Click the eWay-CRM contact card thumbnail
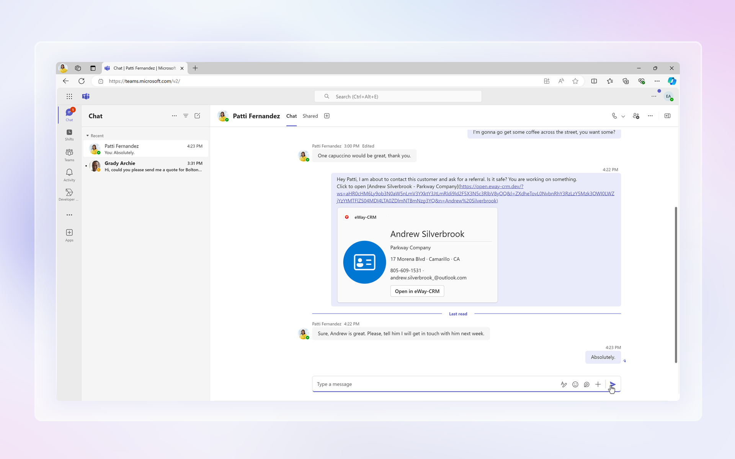 pyautogui.click(x=364, y=262)
